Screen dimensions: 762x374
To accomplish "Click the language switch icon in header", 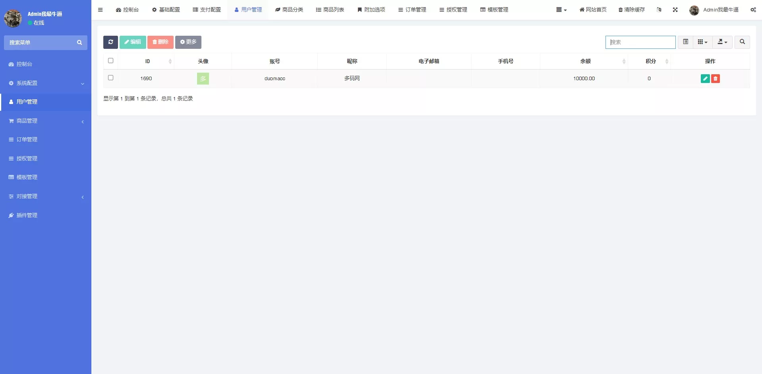I will 659,10.
